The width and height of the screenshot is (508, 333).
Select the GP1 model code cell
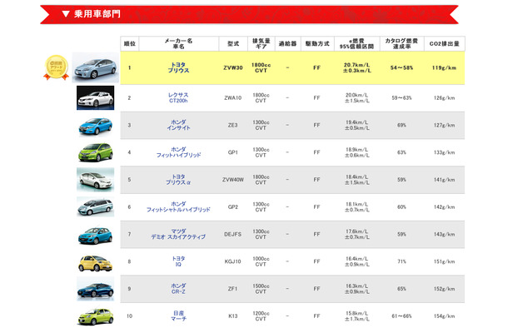tap(233, 152)
